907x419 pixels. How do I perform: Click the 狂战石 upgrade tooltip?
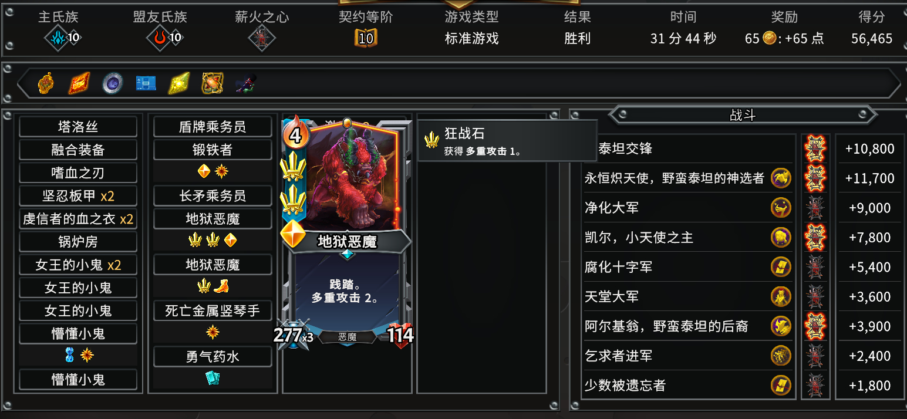(x=508, y=141)
